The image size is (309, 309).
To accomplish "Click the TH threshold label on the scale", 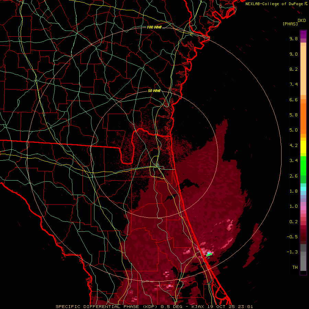I will (295, 267).
